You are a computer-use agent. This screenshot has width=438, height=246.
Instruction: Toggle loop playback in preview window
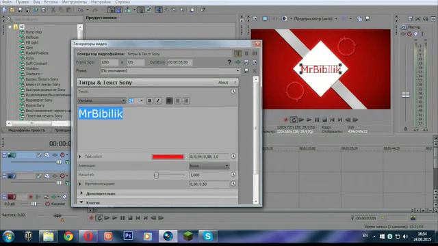[x=294, y=120]
